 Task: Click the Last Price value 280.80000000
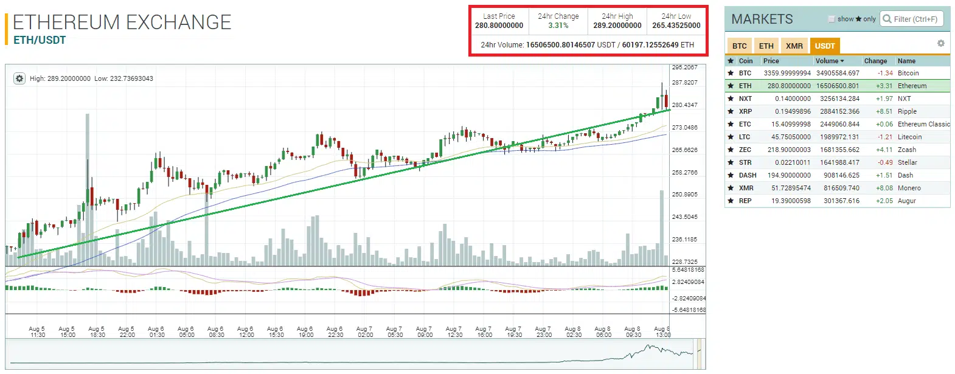[499, 26]
